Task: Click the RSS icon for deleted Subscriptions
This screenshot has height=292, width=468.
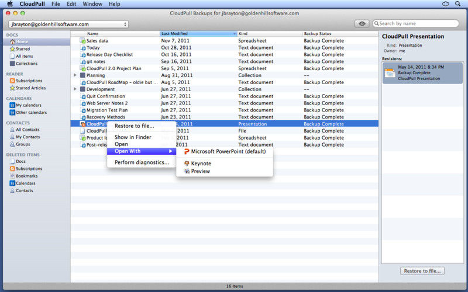Action: pyautogui.click(x=12, y=169)
